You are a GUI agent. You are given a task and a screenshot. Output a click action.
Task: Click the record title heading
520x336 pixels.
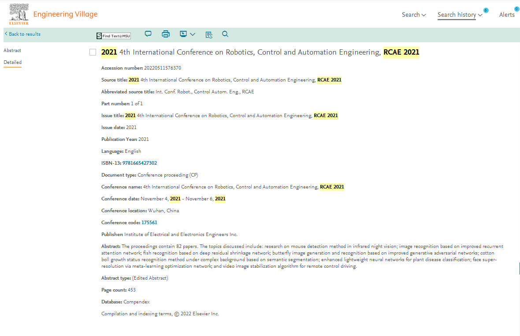[x=260, y=52]
